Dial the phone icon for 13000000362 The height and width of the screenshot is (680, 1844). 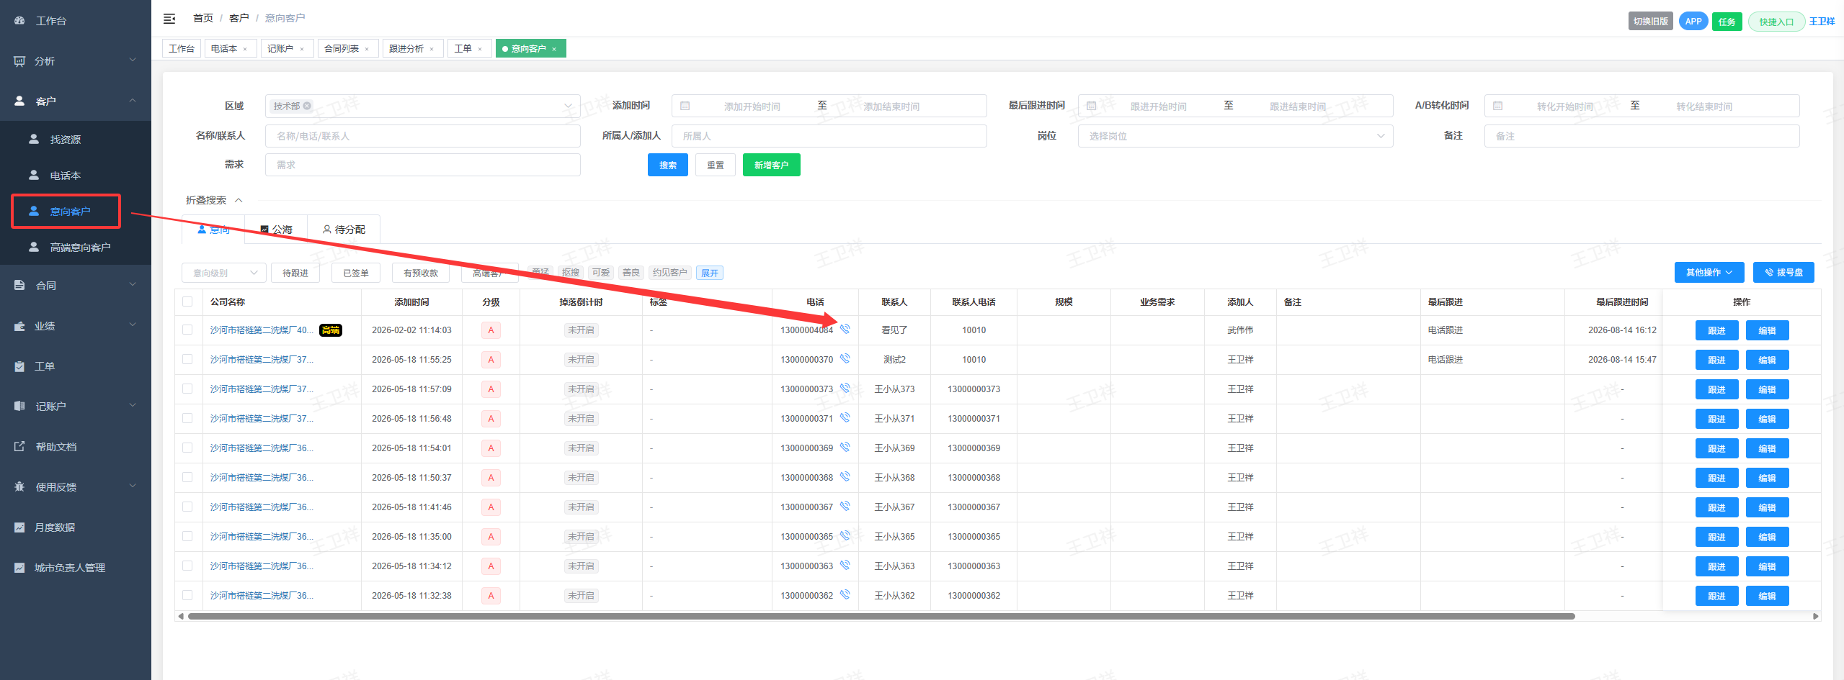pos(845,594)
